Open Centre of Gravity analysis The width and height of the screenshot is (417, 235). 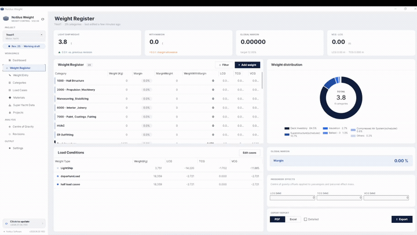(23, 127)
